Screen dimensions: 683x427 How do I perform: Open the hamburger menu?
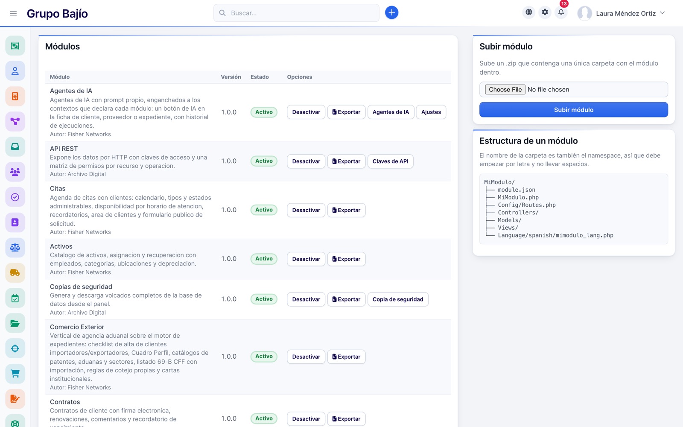tap(13, 13)
